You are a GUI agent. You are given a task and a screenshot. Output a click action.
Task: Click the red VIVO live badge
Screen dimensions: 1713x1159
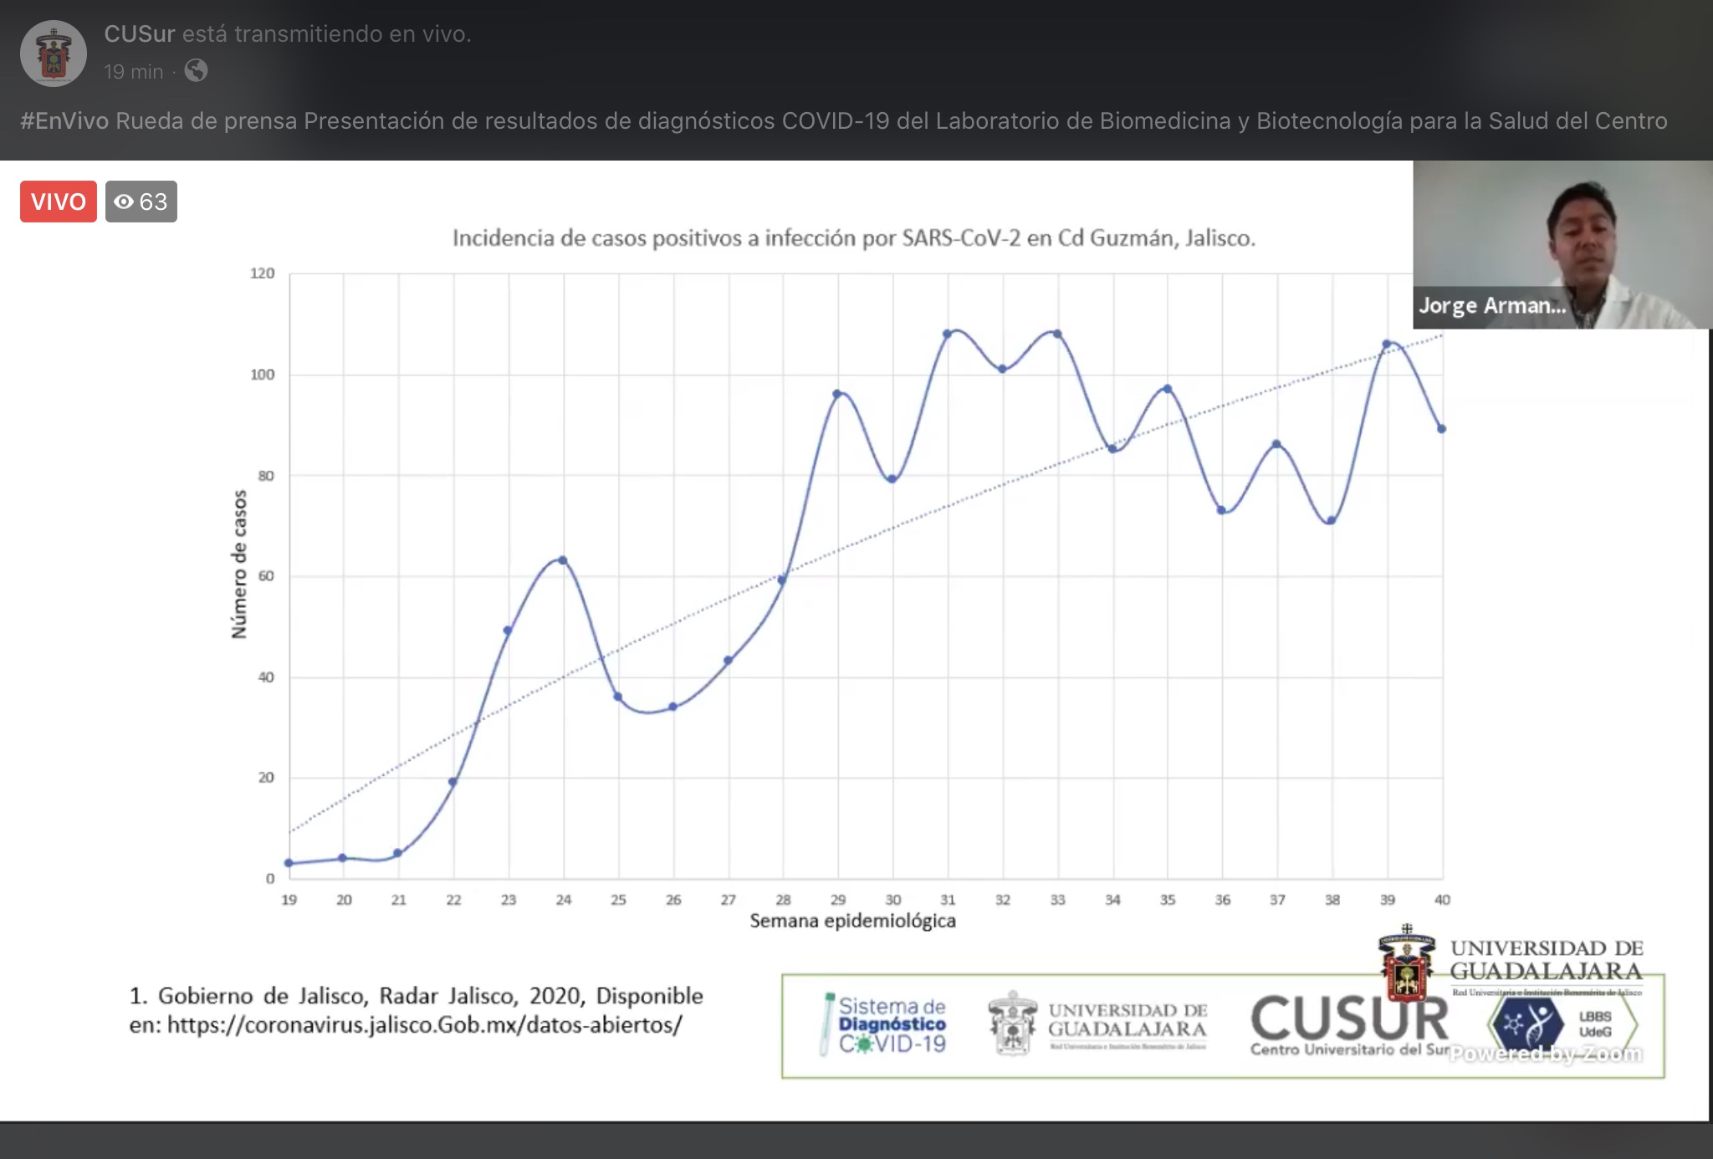pos(59,202)
